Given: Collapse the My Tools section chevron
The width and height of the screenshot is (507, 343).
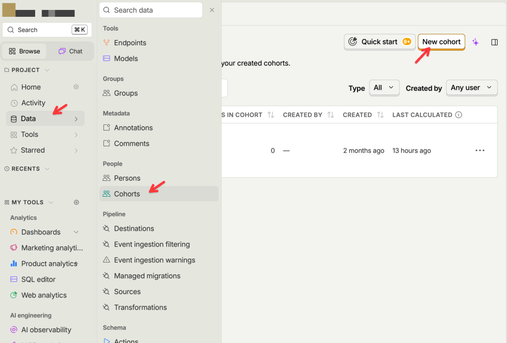Looking at the screenshot, I should point(51,202).
